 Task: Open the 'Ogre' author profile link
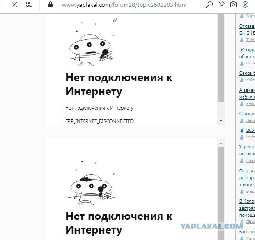(250, 63)
